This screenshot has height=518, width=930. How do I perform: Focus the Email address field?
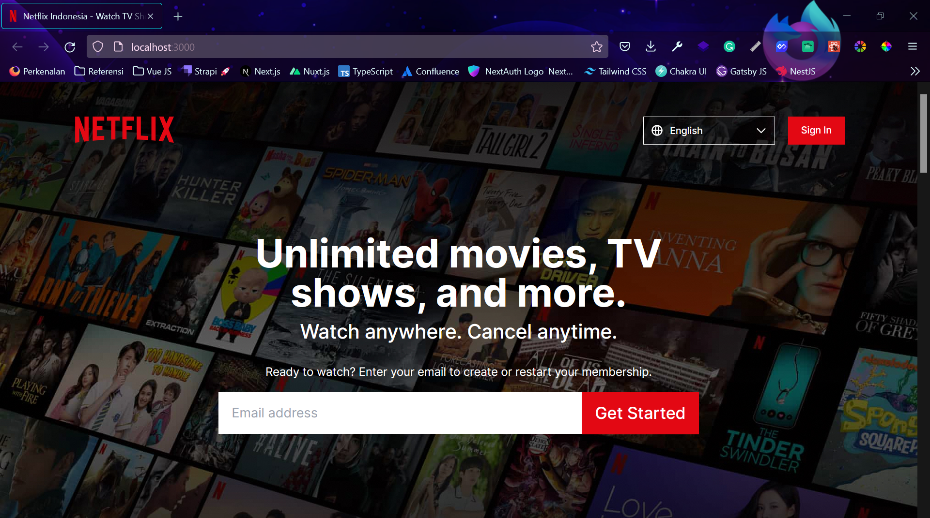click(x=400, y=413)
